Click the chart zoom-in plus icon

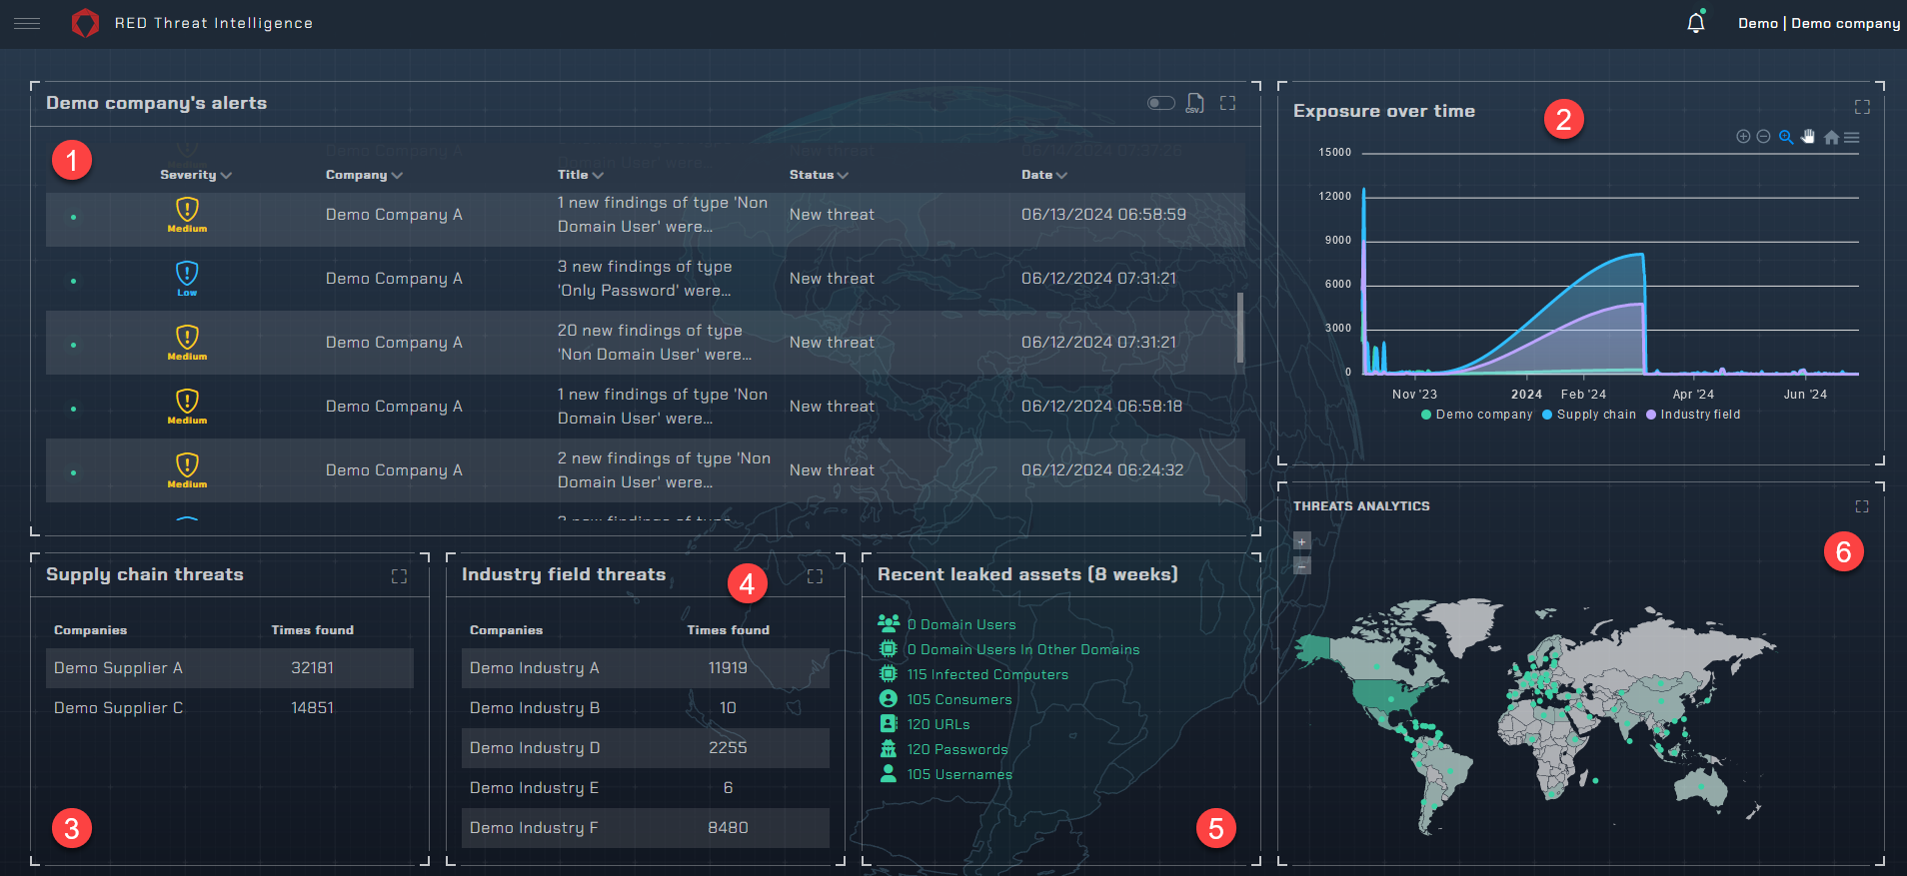click(x=1743, y=137)
